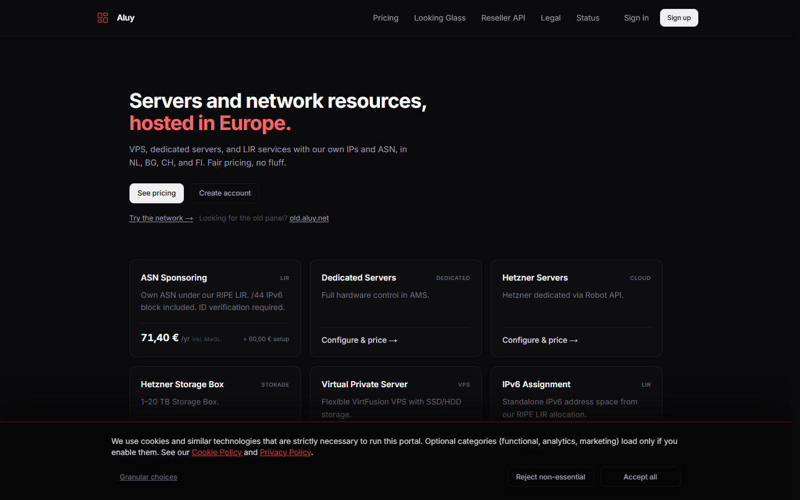Open the IPv6 Assignment card title
Viewport: 800px width, 500px height.
click(x=536, y=384)
